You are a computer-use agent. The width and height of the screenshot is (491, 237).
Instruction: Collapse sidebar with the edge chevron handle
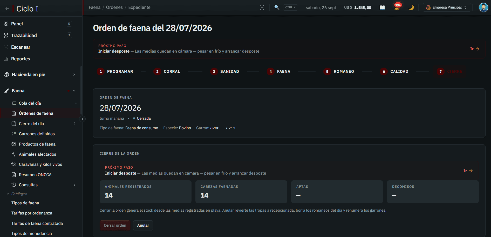click(x=82, y=119)
